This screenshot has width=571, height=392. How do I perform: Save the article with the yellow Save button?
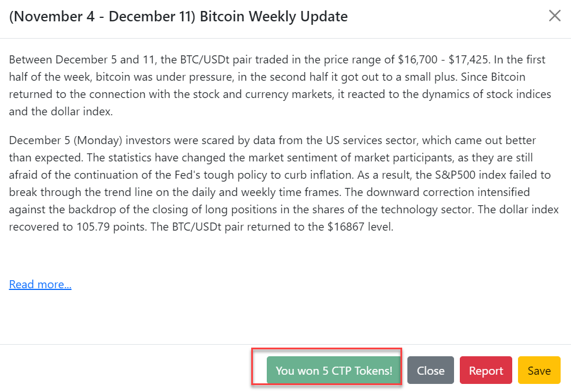coord(539,371)
